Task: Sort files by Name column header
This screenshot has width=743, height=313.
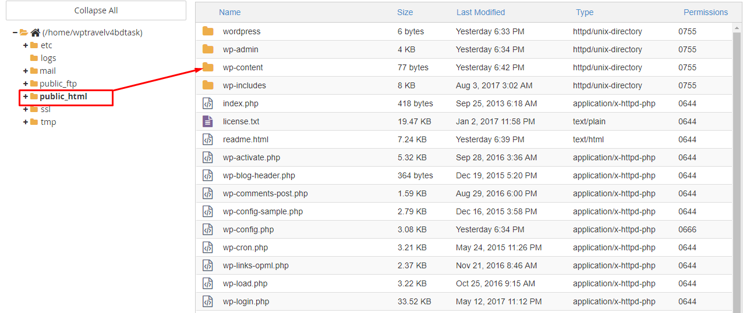Action: pyautogui.click(x=230, y=12)
